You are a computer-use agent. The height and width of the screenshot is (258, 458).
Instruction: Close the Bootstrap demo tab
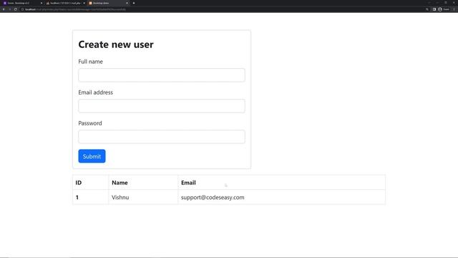[127, 3]
